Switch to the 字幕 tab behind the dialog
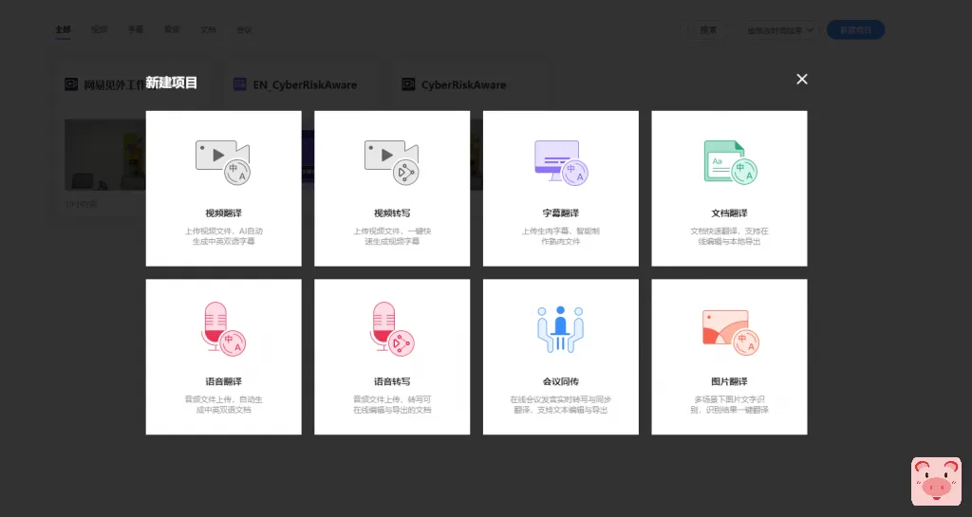 pos(135,29)
